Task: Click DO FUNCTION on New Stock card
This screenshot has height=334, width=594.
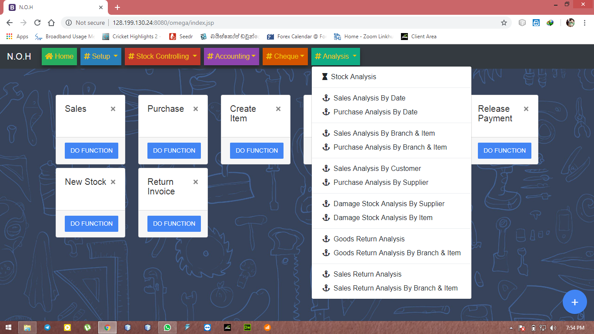Action: pos(91,224)
